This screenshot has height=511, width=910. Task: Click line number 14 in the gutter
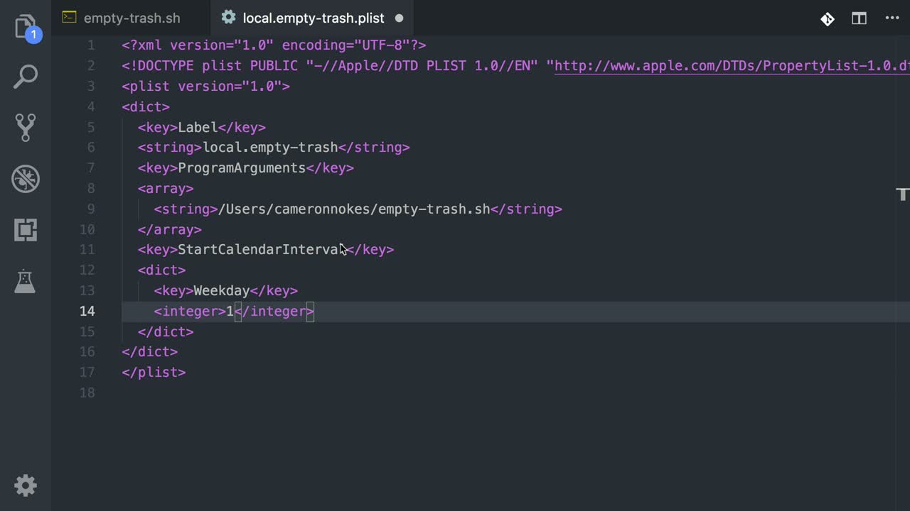pos(87,312)
